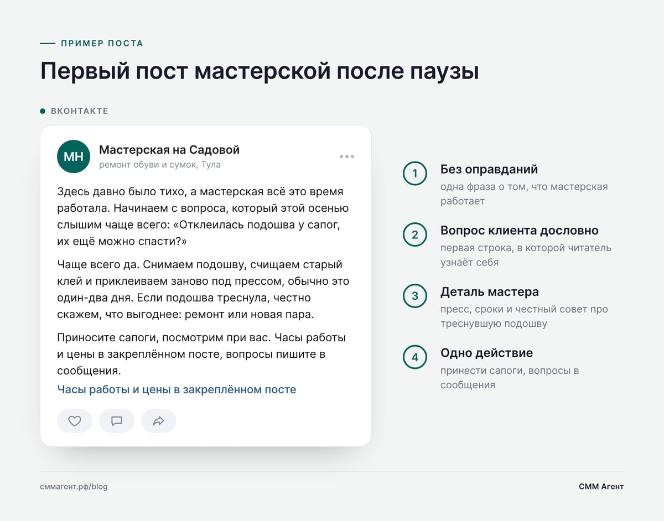664x521 pixels.
Task: Open the сммагент.рф/blog footer link
Action: tap(74, 487)
